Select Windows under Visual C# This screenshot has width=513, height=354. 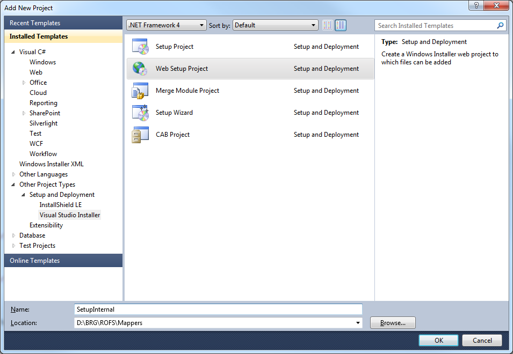42,62
